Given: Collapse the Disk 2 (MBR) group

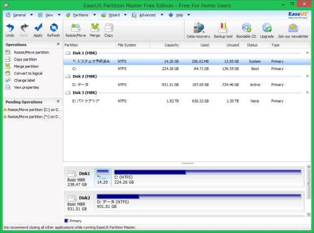Looking at the screenshot, I should [x=308, y=76].
